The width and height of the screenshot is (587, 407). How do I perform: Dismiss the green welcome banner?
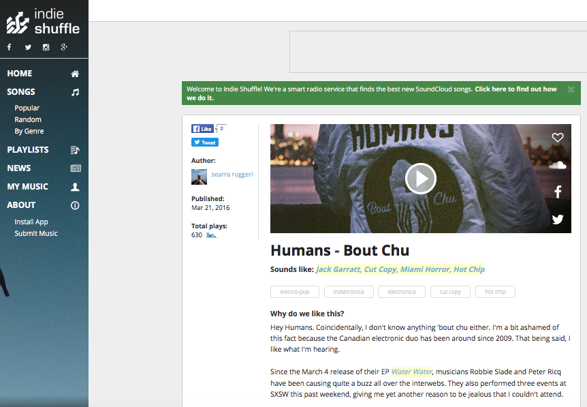[571, 89]
